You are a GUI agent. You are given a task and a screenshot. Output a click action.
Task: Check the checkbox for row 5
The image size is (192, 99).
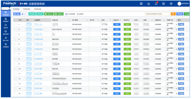pyautogui.click(x=15, y=44)
